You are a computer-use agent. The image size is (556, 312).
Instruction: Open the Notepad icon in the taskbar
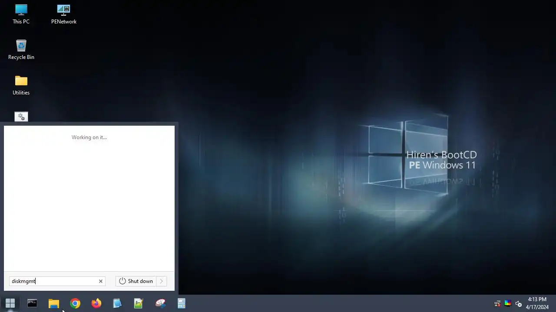tap(117, 303)
